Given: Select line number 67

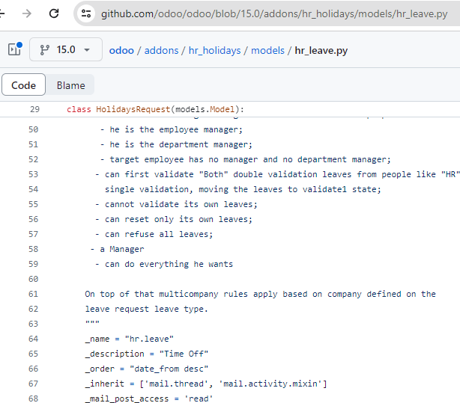Looking at the screenshot, I should click(x=34, y=384).
